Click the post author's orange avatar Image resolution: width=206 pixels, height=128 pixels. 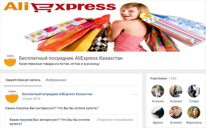tap(12, 96)
